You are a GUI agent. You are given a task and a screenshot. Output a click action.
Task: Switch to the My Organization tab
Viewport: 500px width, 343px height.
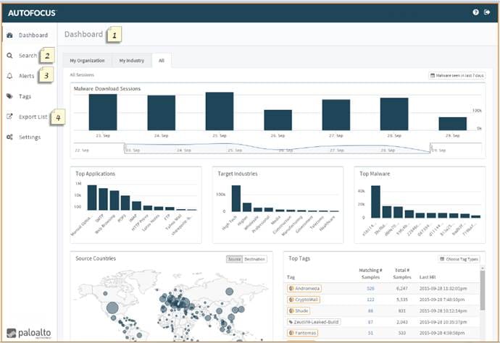(87, 61)
